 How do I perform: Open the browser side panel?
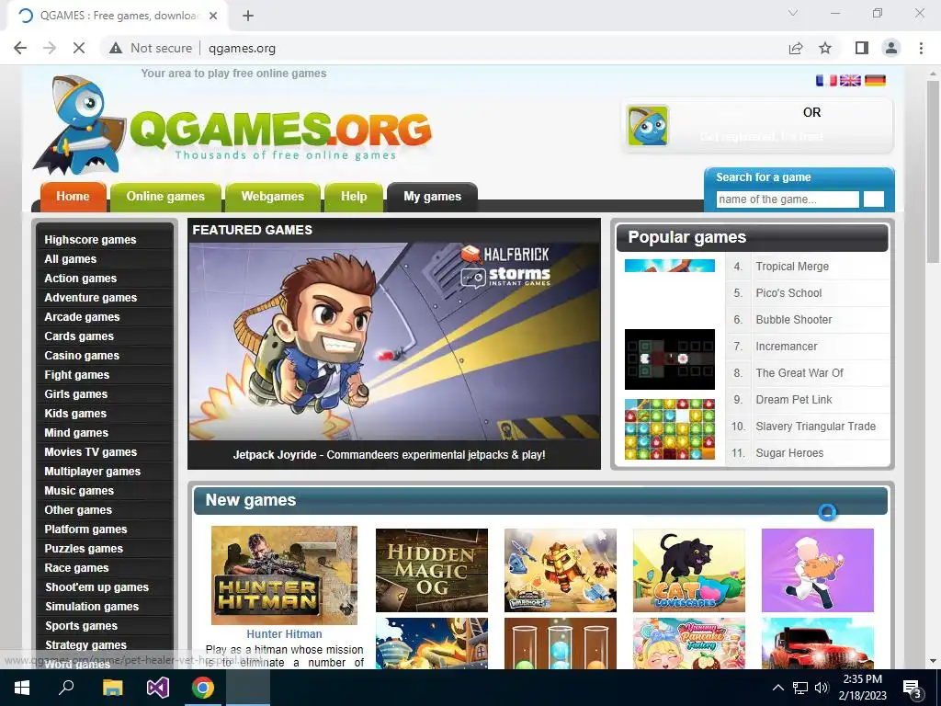point(861,48)
